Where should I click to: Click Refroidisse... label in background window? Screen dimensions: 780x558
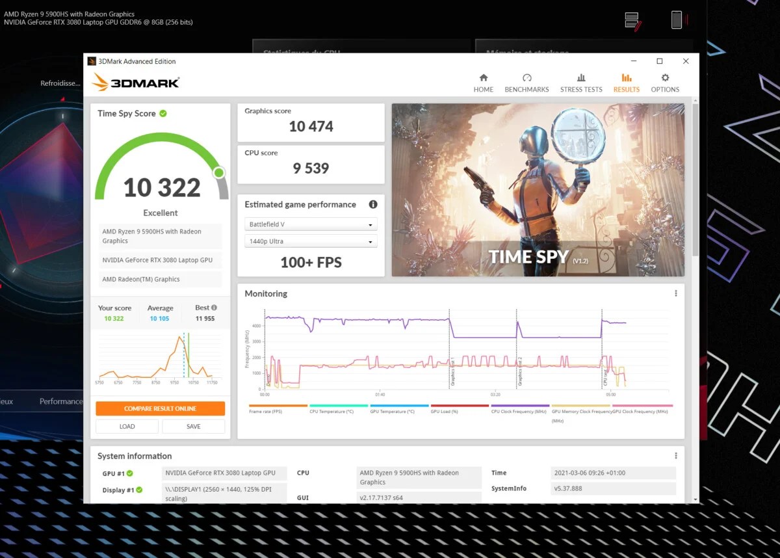(60, 83)
